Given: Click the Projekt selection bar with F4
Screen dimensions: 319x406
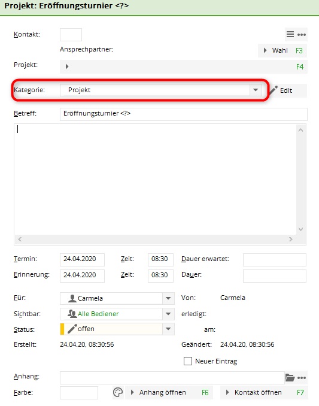Looking at the screenshot, I should 184,67.
